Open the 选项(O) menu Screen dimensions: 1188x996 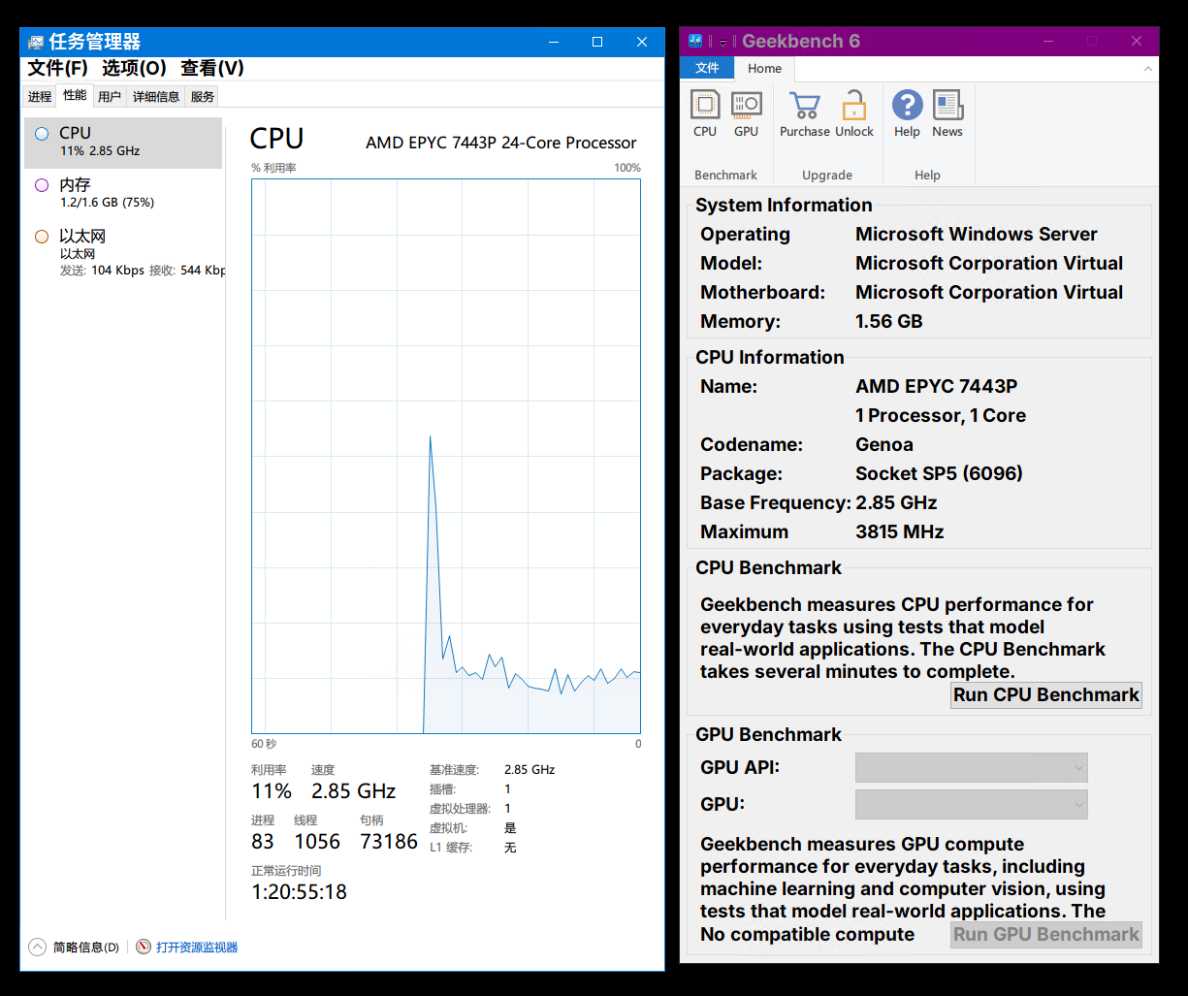click(x=134, y=68)
